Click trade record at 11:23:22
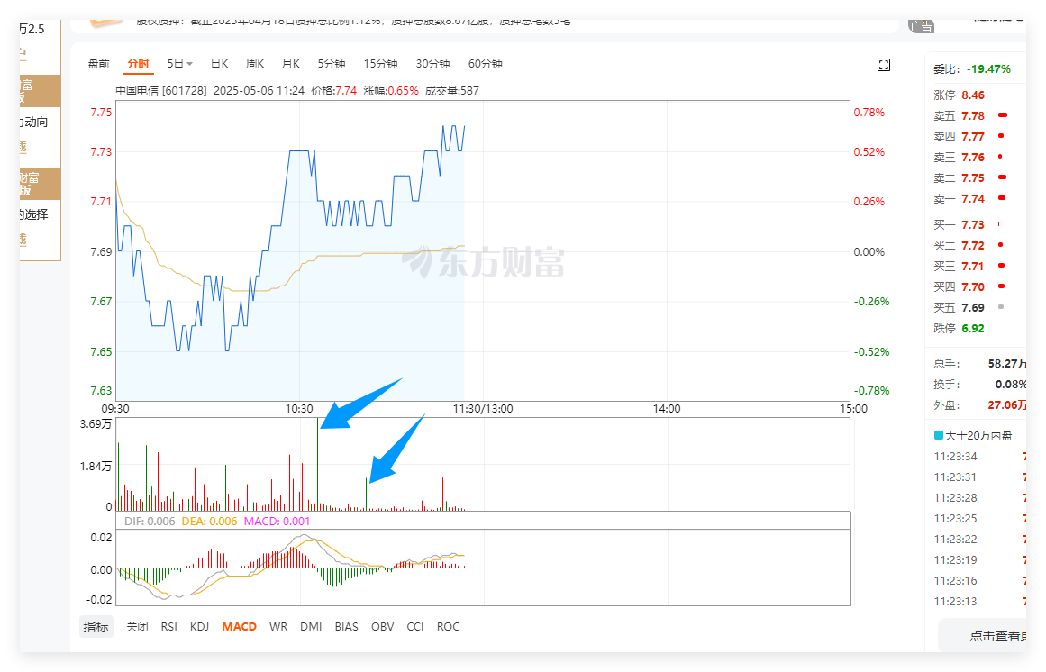Viewport: 1046px width, 672px height. pyautogui.click(x=955, y=540)
